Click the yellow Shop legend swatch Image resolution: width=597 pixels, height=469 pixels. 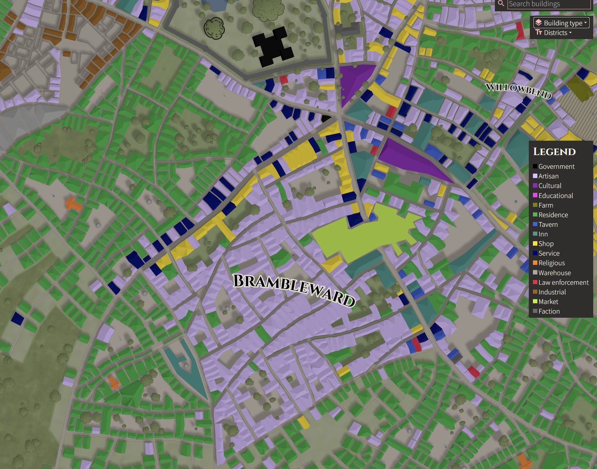coord(535,244)
